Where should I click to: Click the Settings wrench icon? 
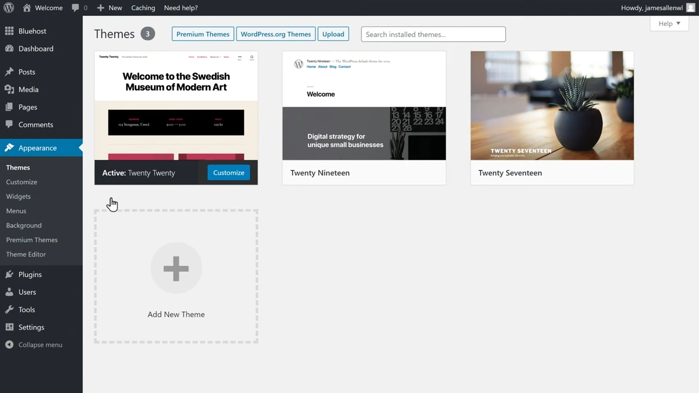[x=9, y=327]
